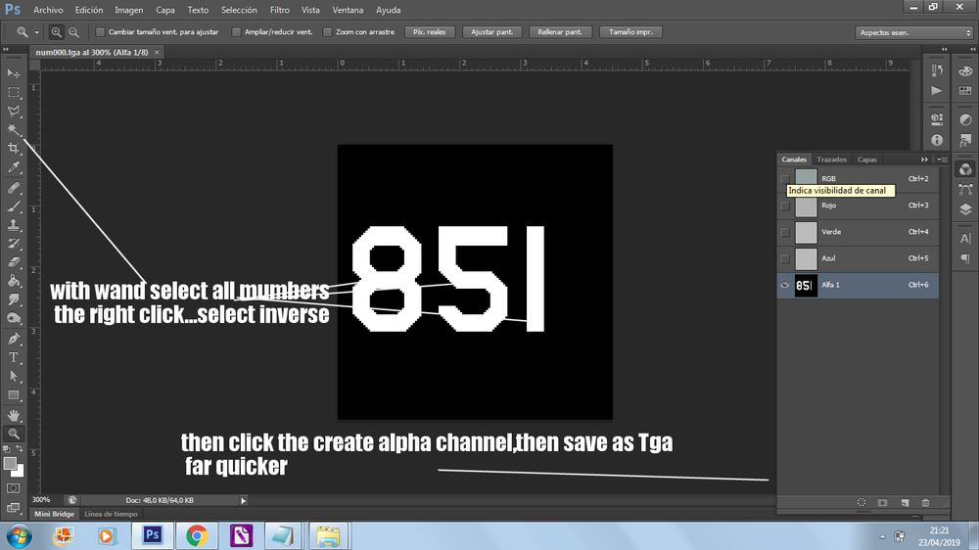Screen dimensions: 979x550
Task: Show Verde channel visibility box
Action: coord(785,232)
